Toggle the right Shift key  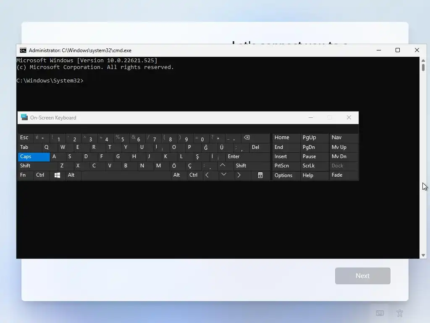[x=252, y=166]
